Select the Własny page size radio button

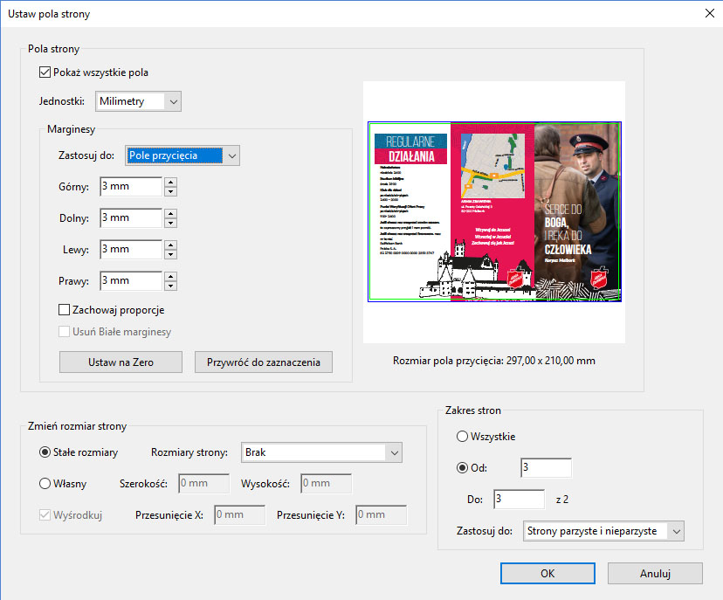pos(45,483)
